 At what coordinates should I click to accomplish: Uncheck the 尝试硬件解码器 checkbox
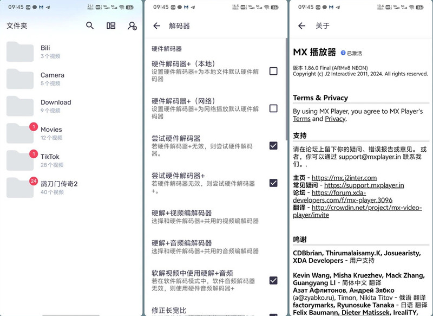click(x=273, y=146)
